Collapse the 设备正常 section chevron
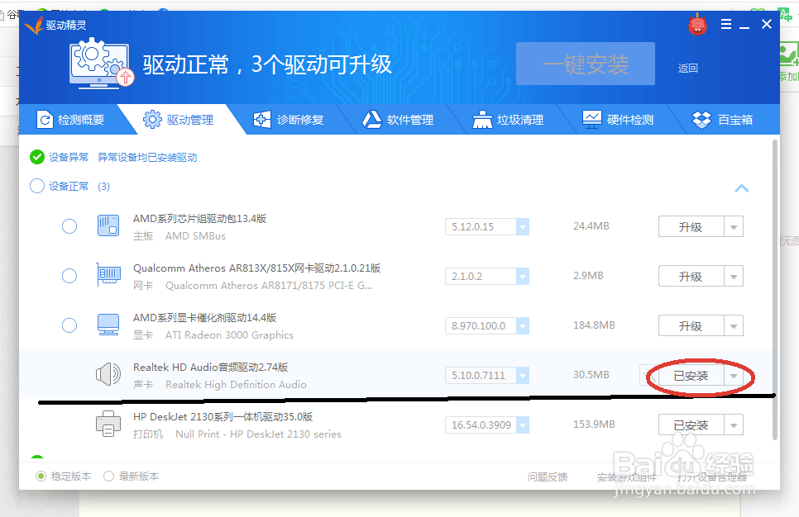Screen dimensions: 799x517 pyautogui.click(x=742, y=188)
